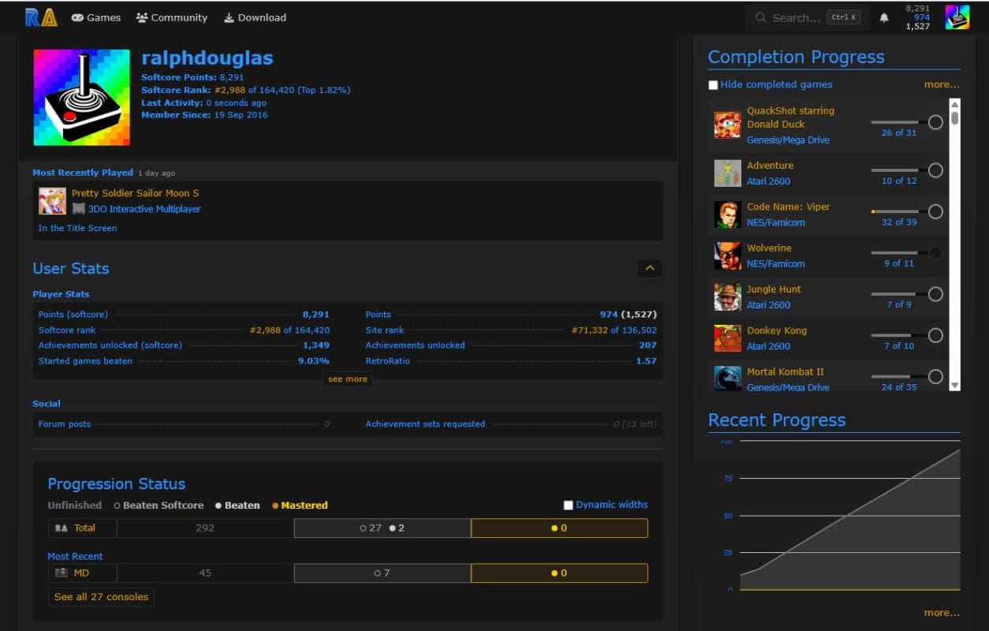Viewport: 989px width, 631px height.
Task: Expand See all 27 consoles
Action: [101, 597]
